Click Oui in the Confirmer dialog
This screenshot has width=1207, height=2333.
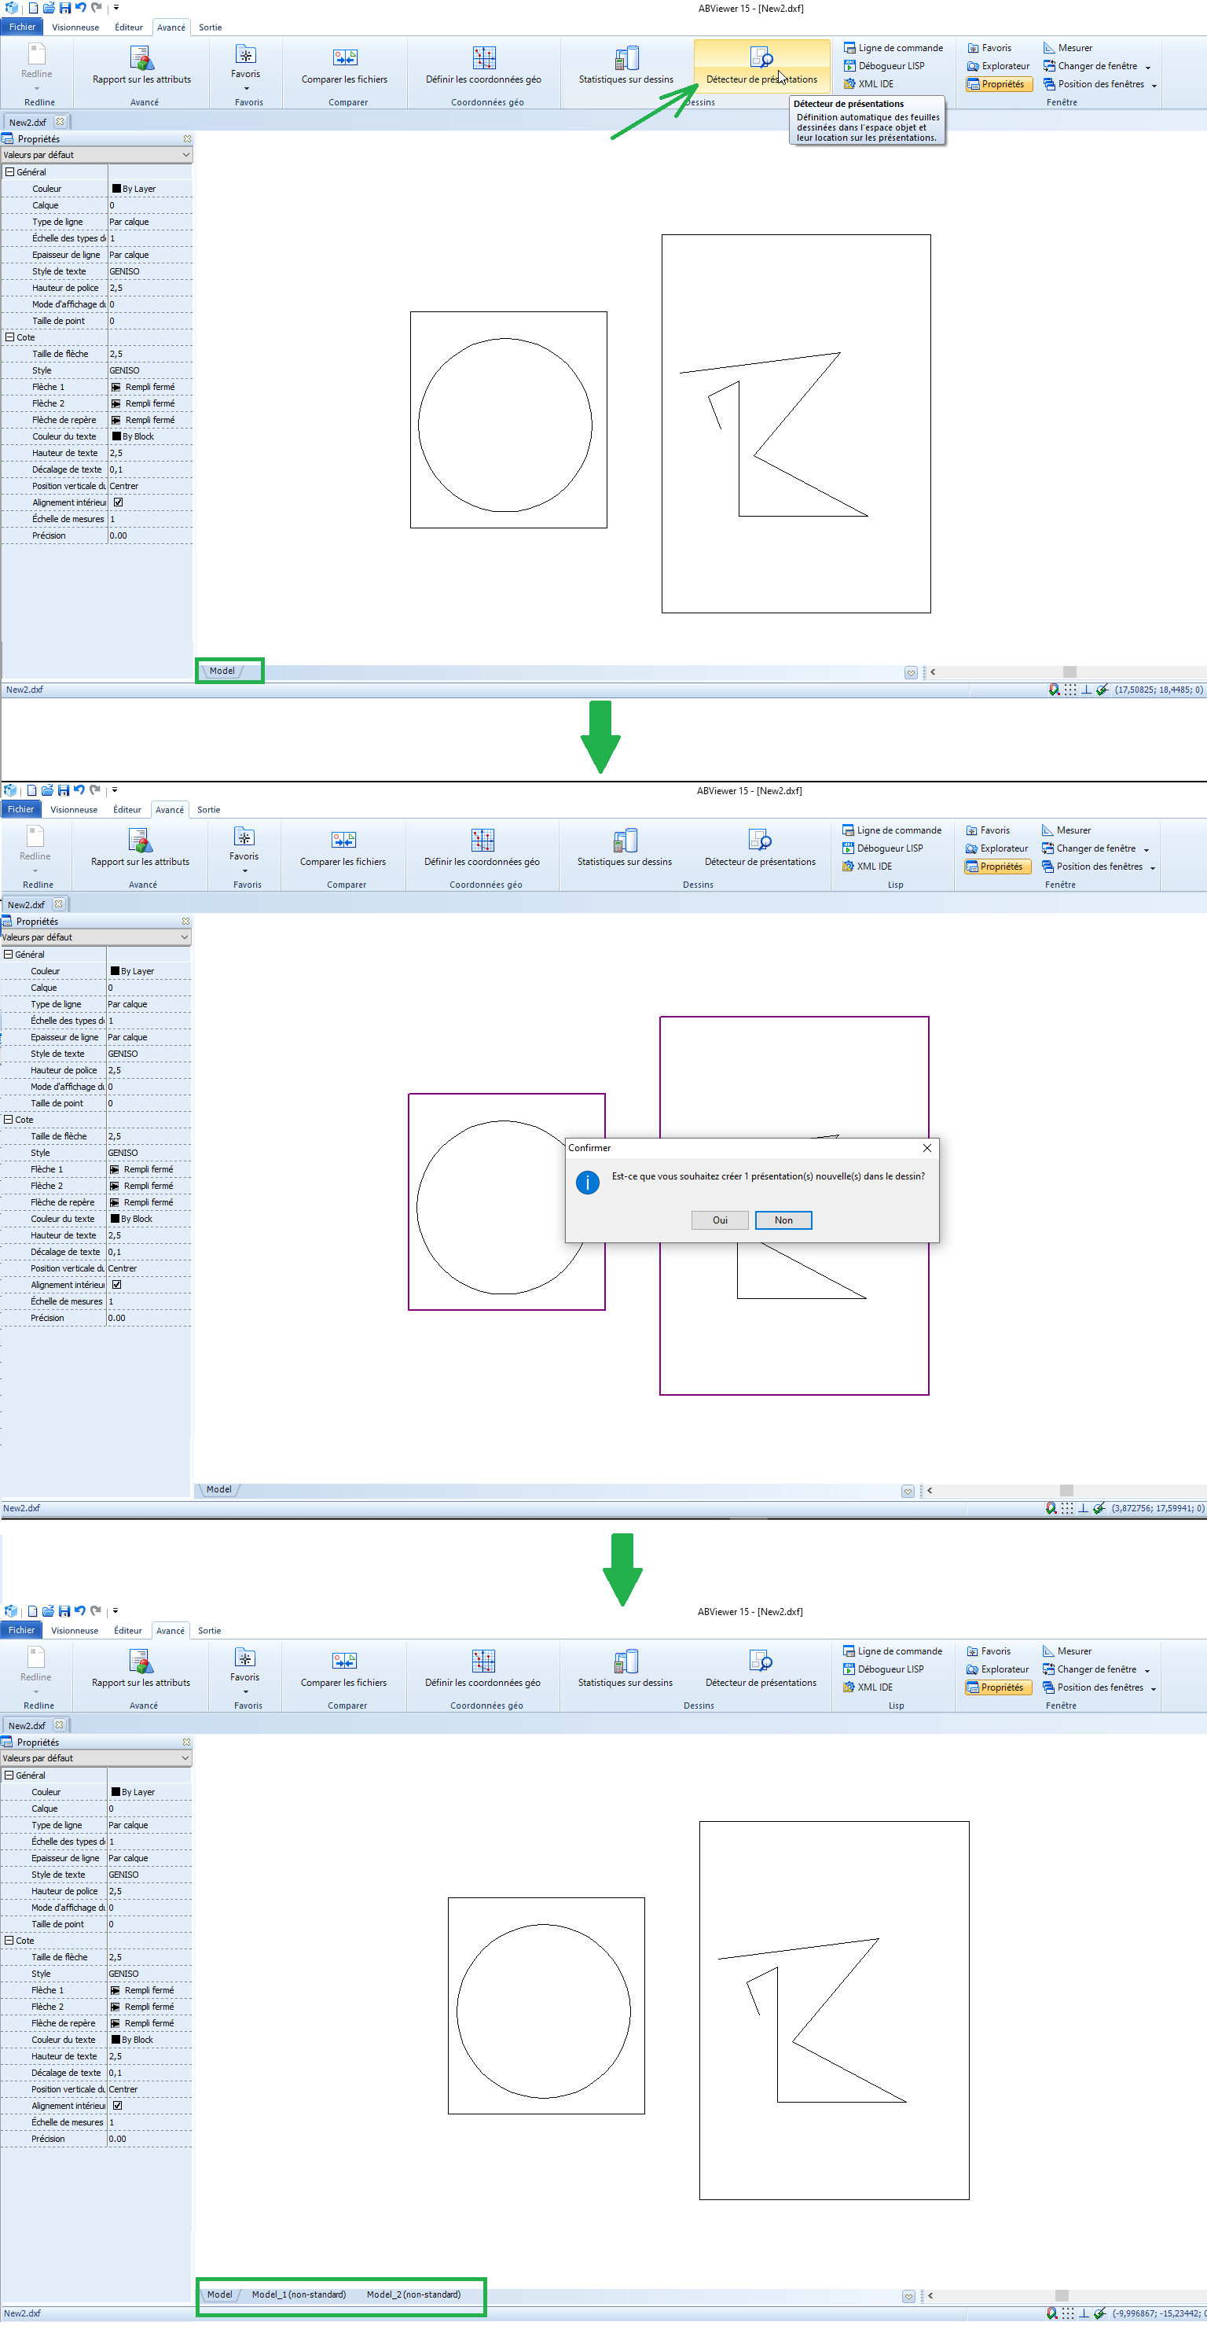(719, 1220)
